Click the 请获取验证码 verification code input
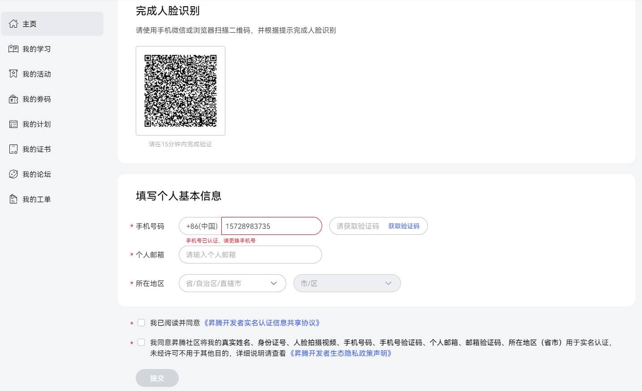The width and height of the screenshot is (642, 391). (358, 226)
